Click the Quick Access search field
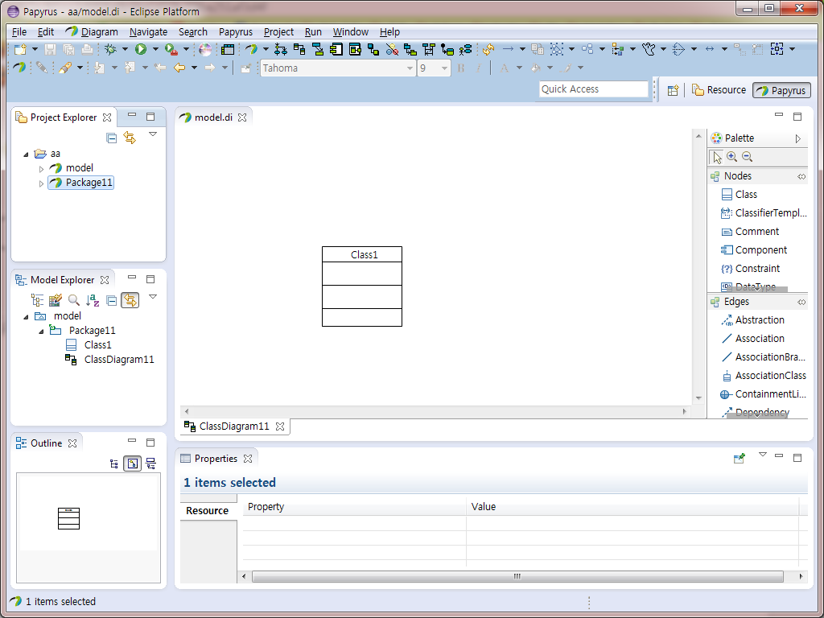Viewport: 824px width, 618px height. pyautogui.click(x=593, y=89)
